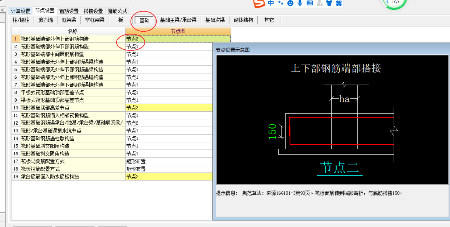Switch to 箍筋公式 tab

point(117,11)
